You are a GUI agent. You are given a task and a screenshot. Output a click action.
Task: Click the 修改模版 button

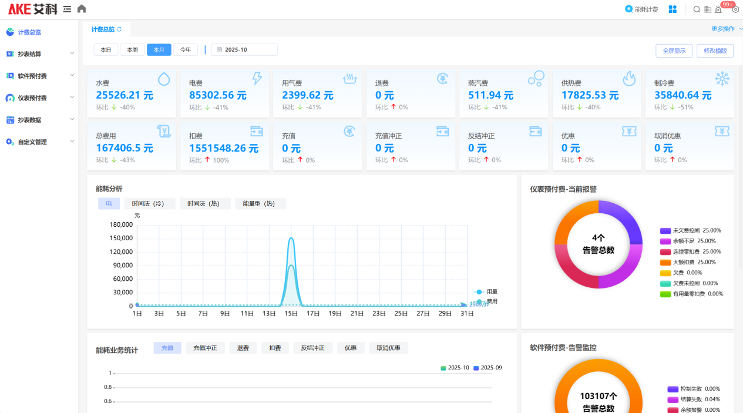point(715,51)
